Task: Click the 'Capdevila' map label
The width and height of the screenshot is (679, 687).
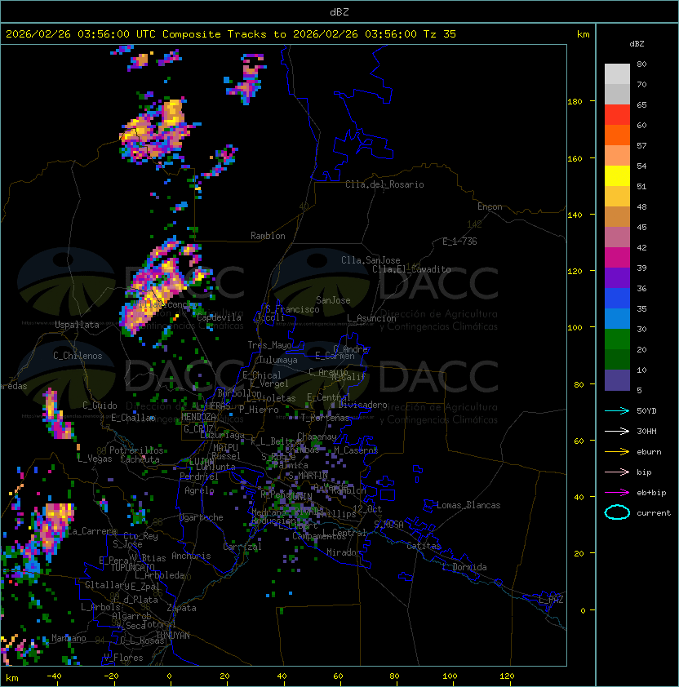Action: pos(220,317)
